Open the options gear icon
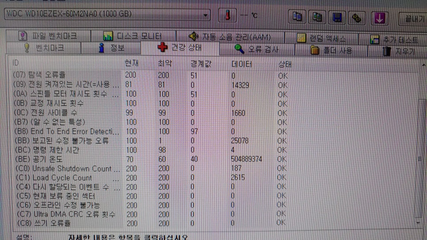The width and height of the screenshot is (427, 240). pos(356,19)
